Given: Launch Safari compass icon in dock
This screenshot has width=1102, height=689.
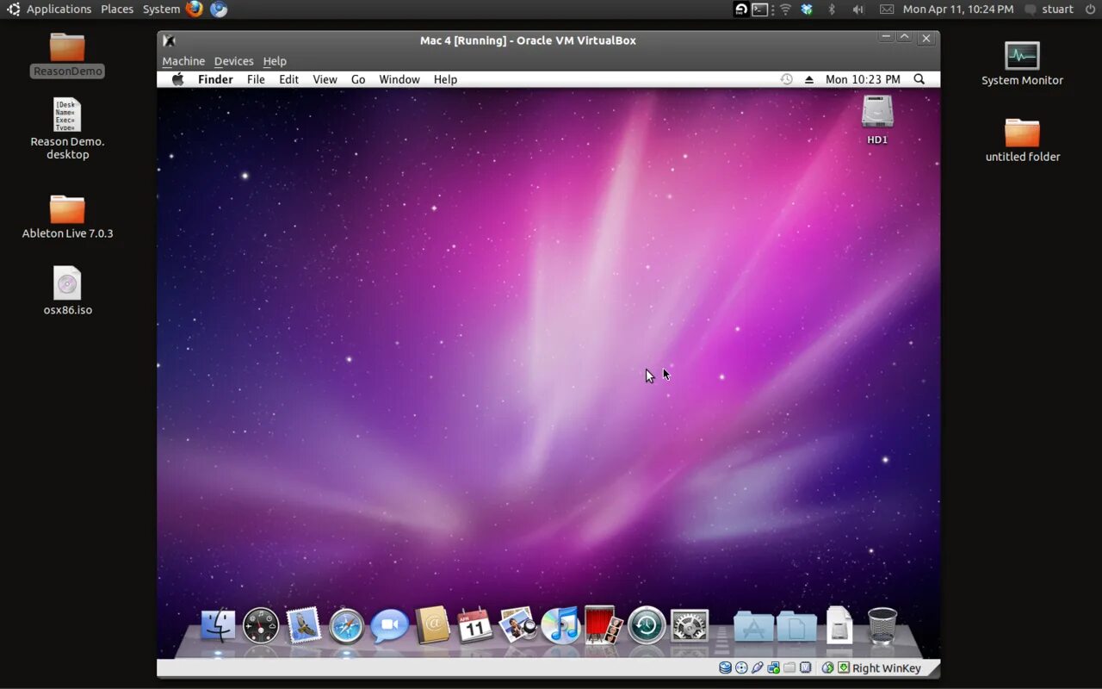Looking at the screenshot, I should (346, 626).
